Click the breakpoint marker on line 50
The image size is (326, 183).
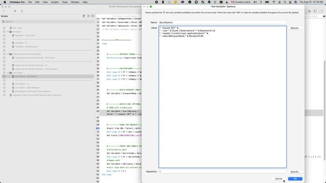tap(98, 128)
